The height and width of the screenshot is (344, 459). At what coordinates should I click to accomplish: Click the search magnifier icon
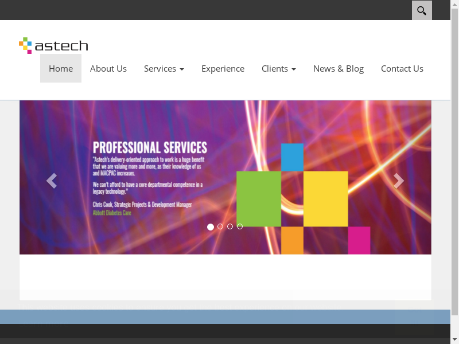[422, 10]
